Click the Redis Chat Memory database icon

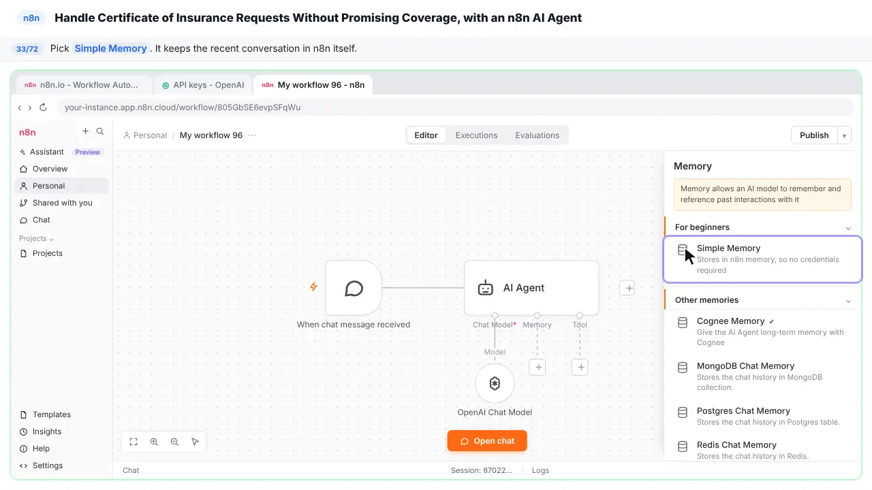tap(682, 446)
